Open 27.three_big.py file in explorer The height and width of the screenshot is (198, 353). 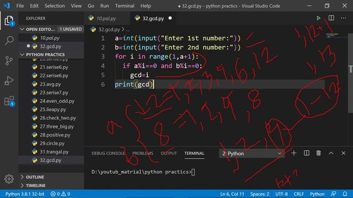[x=51, y=127]
